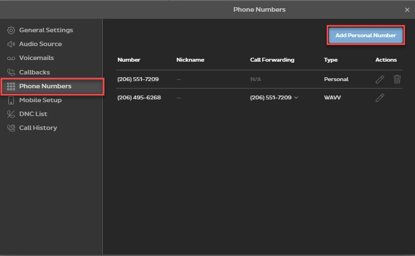Click the Number column header
The height and width of the screenshot is (256, 415).
pyautogui.click(x=129, y=60)
